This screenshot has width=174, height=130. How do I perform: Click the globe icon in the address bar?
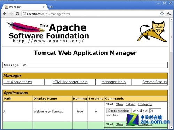pos(24,14)
